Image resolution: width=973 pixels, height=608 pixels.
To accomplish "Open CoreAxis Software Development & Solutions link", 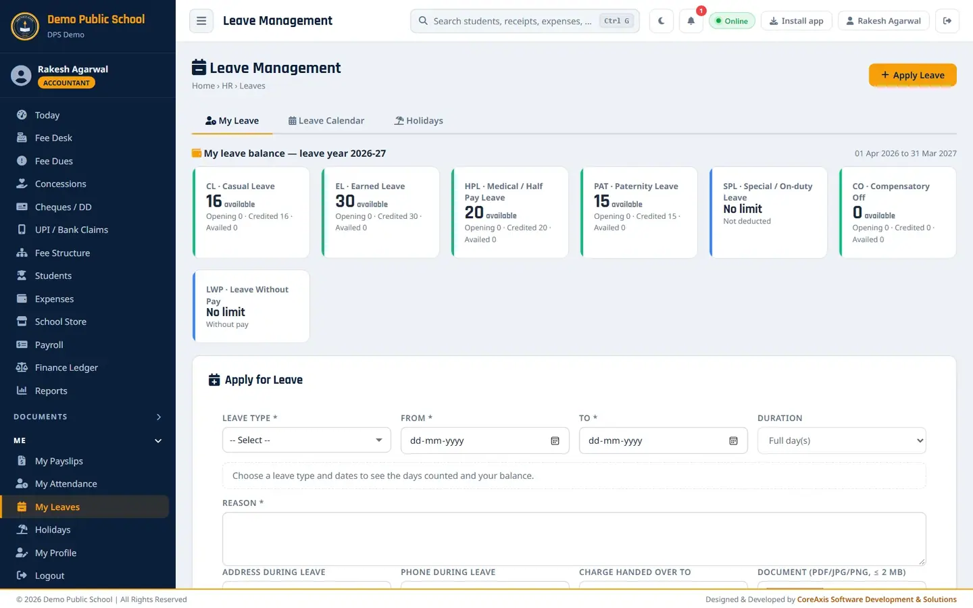I will [x=877, y=599].
